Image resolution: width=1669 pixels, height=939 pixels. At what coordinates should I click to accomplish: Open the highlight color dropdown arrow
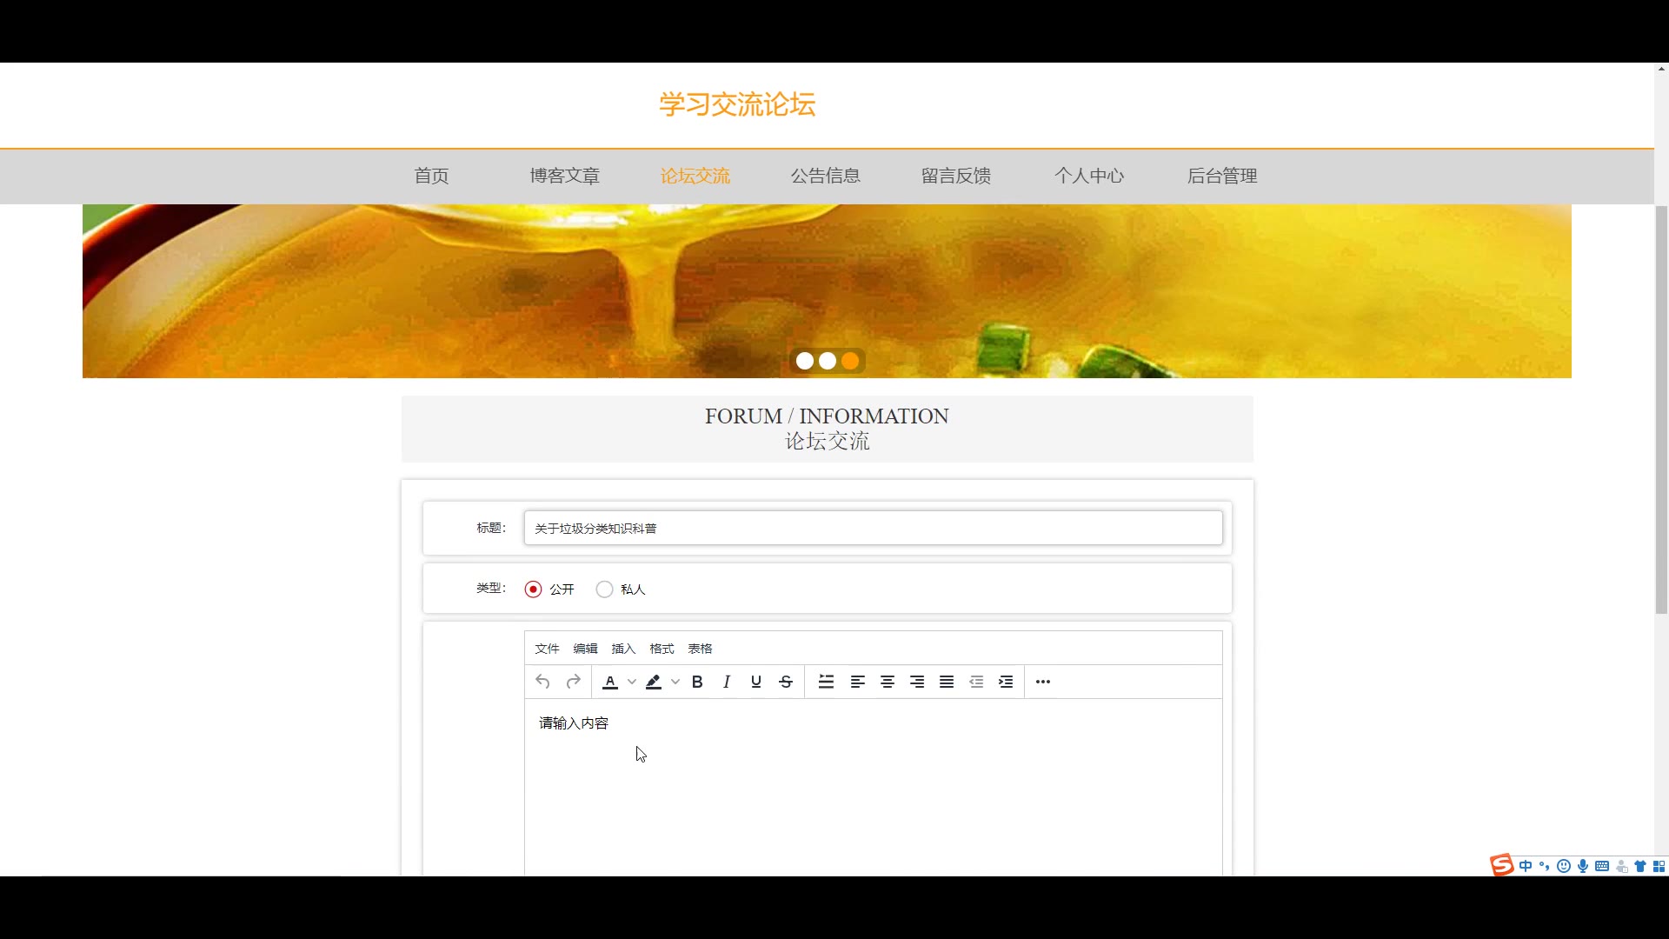pyautogui.click(x=675, y=683)
